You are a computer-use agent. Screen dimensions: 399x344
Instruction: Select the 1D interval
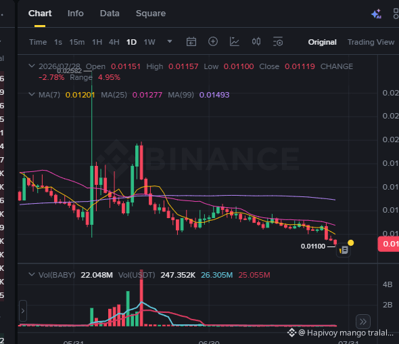tap(131, 42)
